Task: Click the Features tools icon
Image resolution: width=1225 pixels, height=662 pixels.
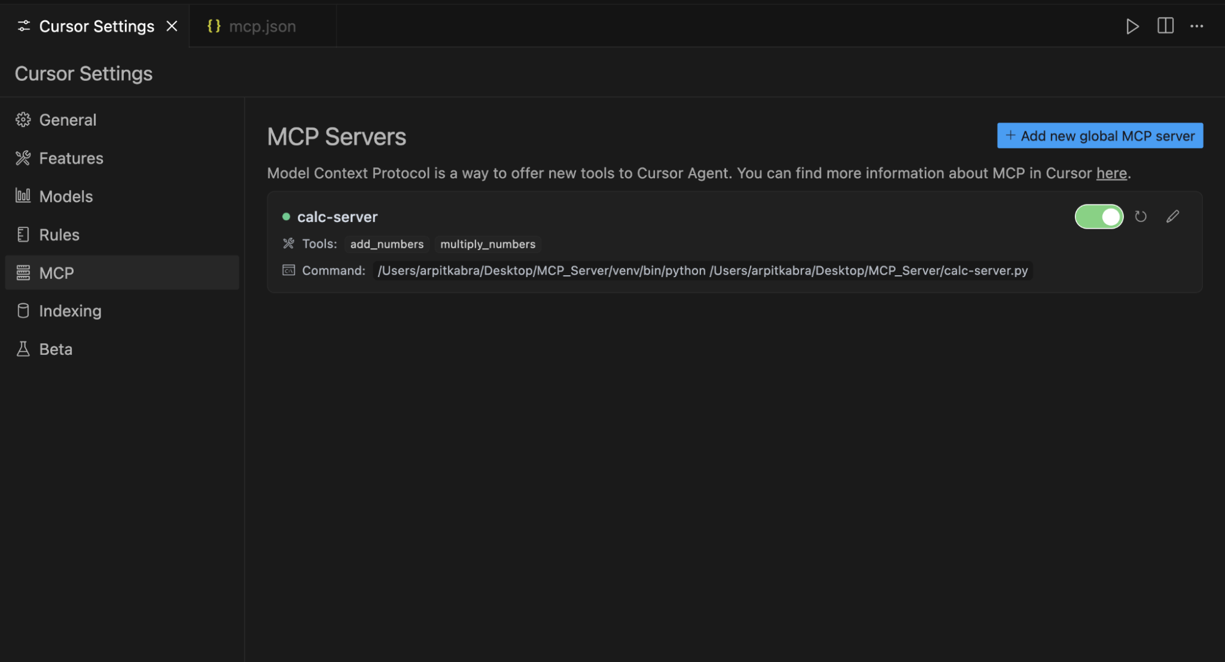Action: tap(23, 158)
